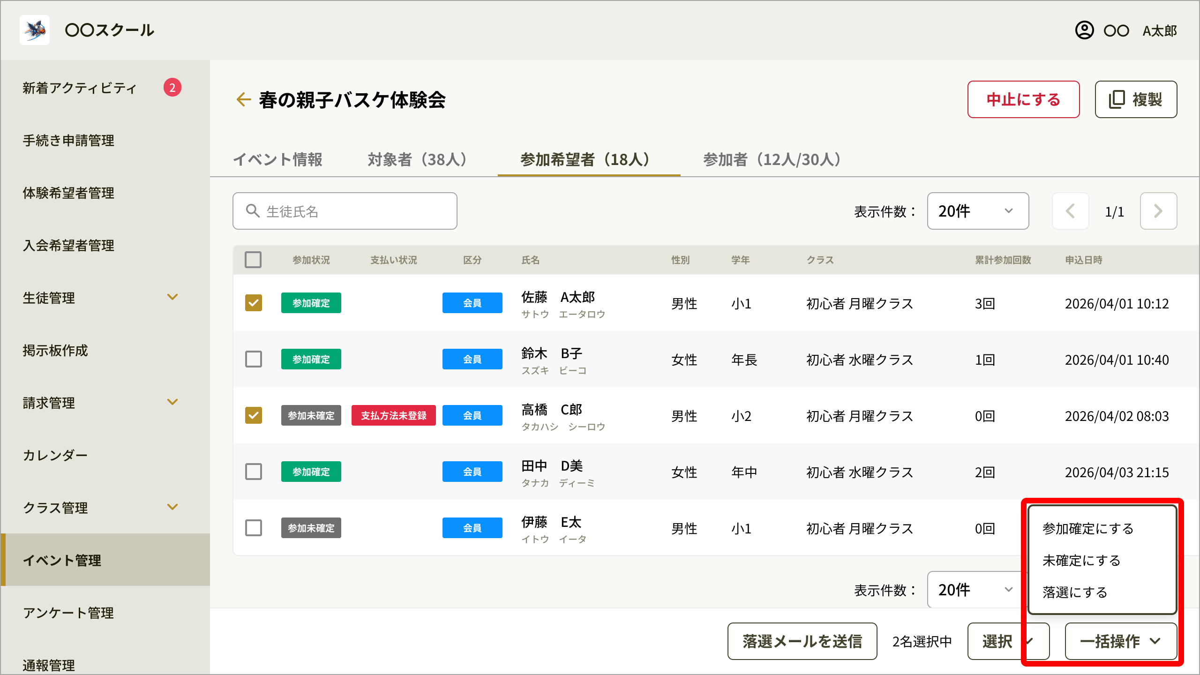Click the school logo icon
1200x675 pixels.
tap(35, 30)
